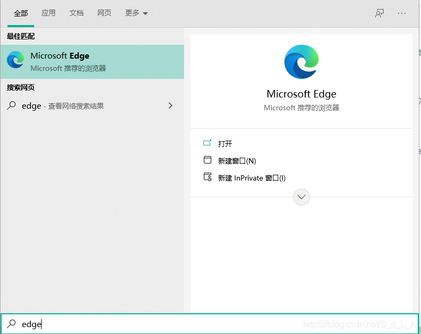The image size is (421, 334).
Task: Switch to the 网页 tab
Action: pos(105,13)
